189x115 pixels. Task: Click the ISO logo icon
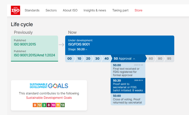pos(16,10)
